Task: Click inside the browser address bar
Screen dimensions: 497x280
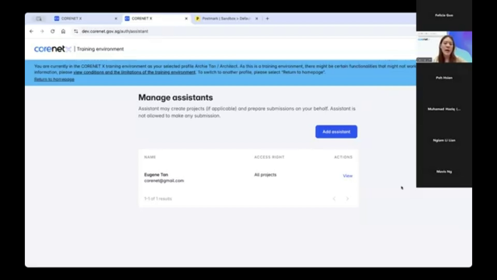Action: pos(155,31)
